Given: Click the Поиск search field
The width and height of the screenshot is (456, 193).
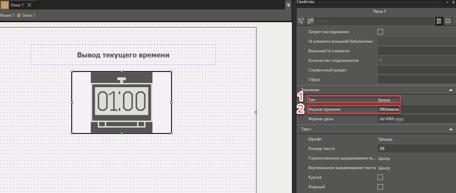Looking at the screenshot, I should click(374, 21).
